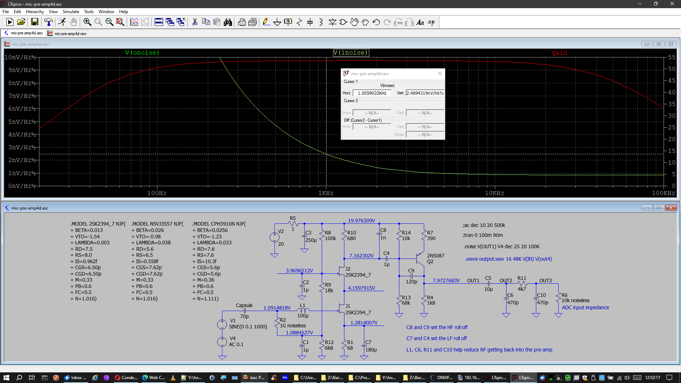This screenshot has height=383, width=681.
Task: Open the Simulate menu
Action: [71, 12]
